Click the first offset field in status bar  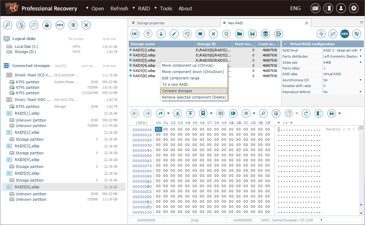pyautogui.click(x=146, y=220)
